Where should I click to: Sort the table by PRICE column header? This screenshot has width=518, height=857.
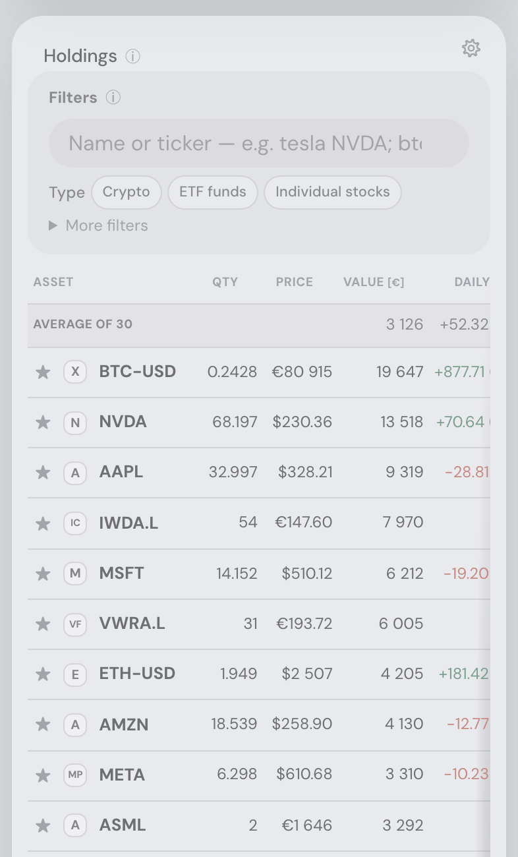point(295,282)
